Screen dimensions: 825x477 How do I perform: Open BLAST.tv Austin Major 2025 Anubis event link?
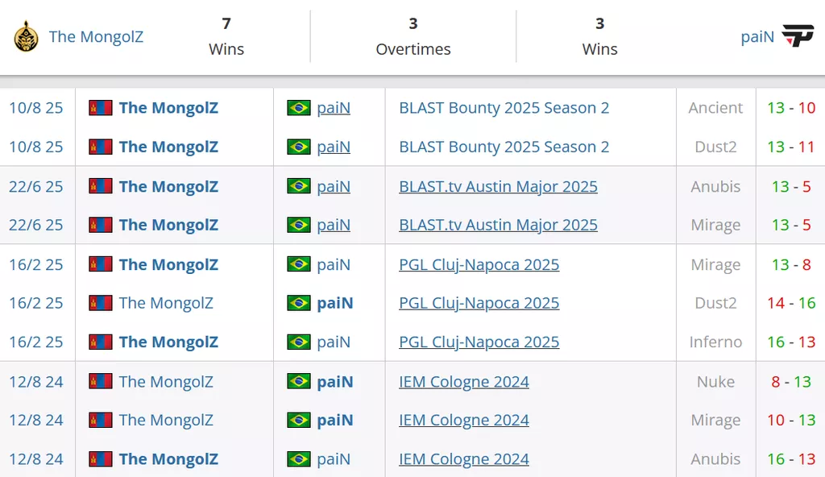[x=498, y=187]
